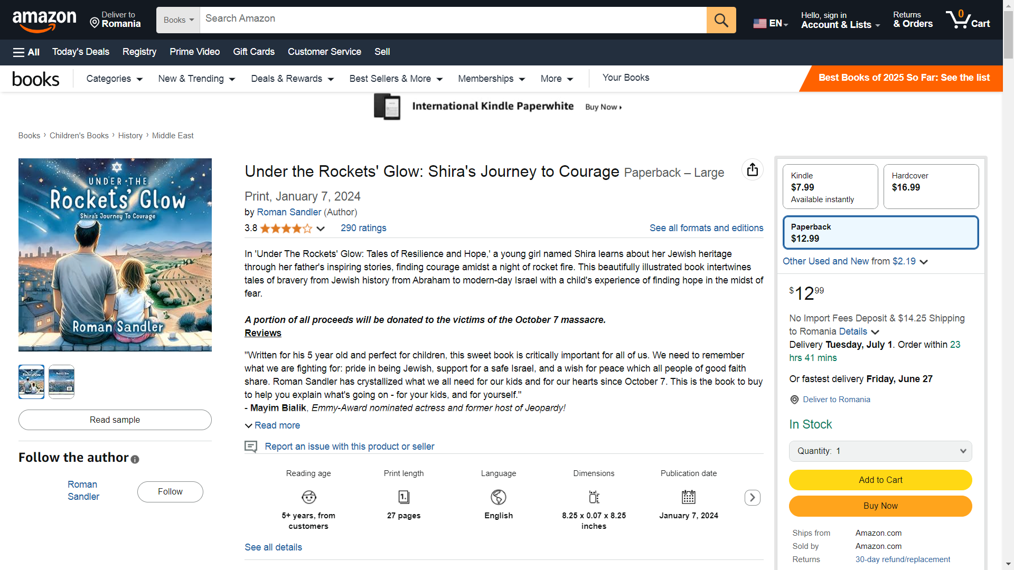Click the books storefront logo
Image resolution: width=1014 pixels, height=570 pixels.
click(36, 79)
